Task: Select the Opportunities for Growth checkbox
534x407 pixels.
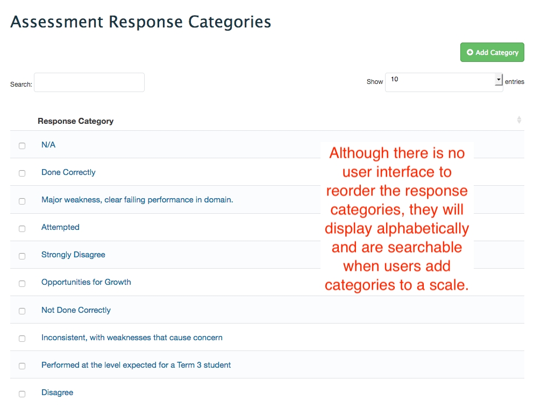Action: pyautogui.click(x=22, y=283)
